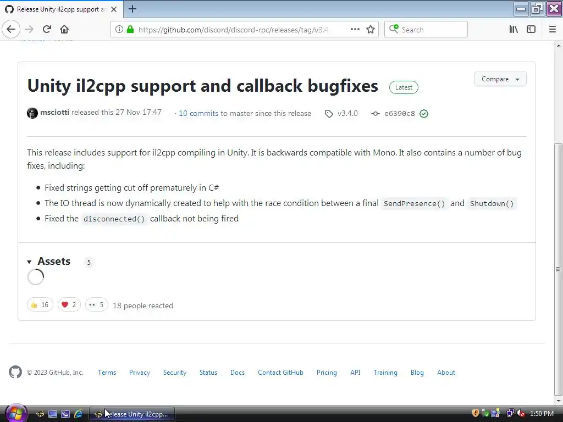Image resolution: width=563 pixels, height=422 pixels.
Task: Click the taskbar clock showing 1:50 PM
Action: (x=542, y=413)
